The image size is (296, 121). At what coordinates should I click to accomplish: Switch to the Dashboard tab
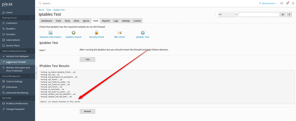point(47,21)
